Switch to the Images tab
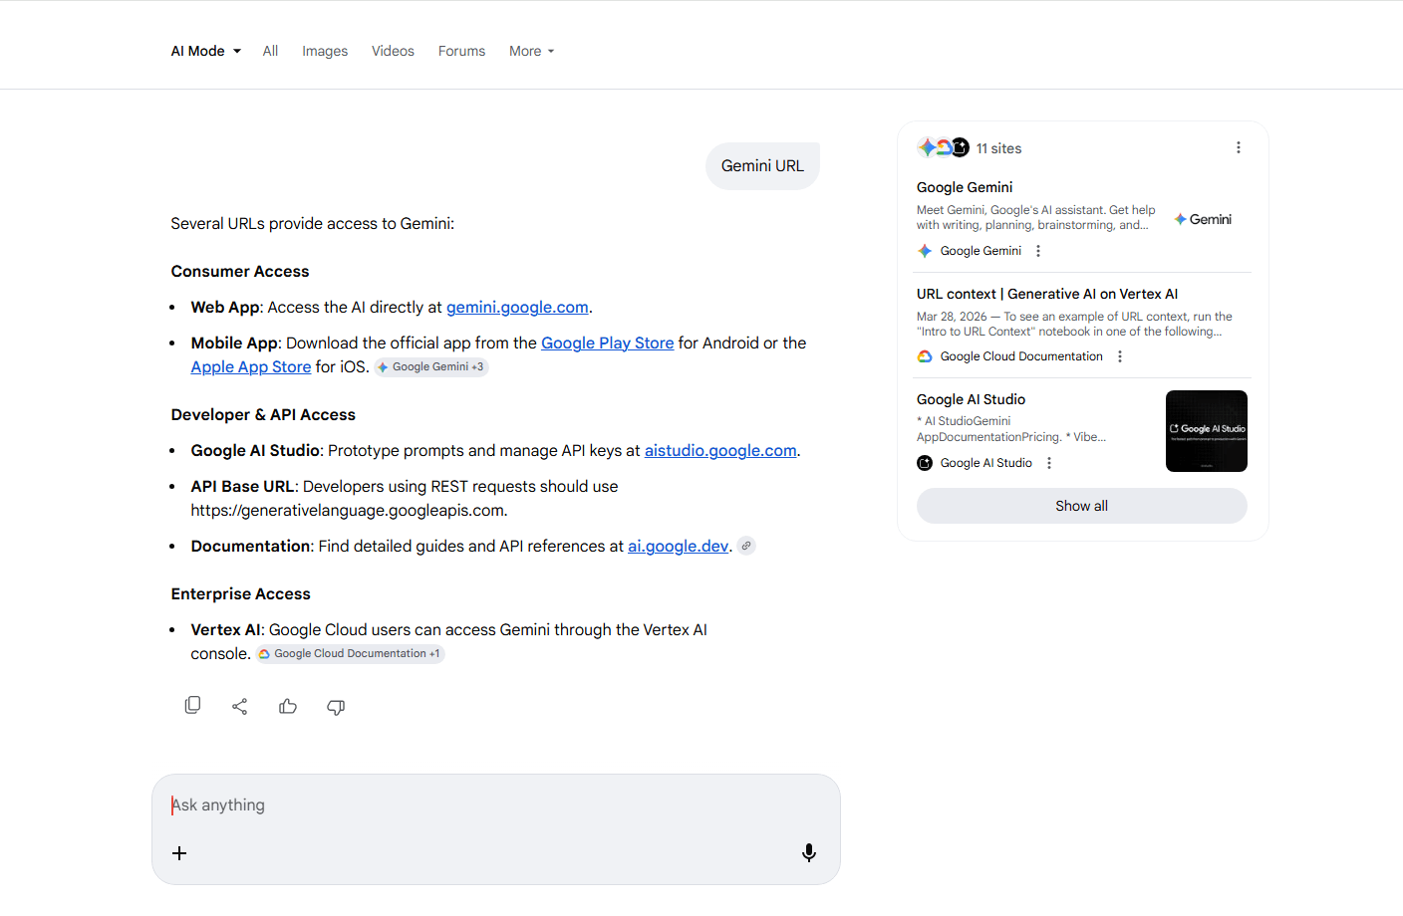 click(x=325, y=51)
